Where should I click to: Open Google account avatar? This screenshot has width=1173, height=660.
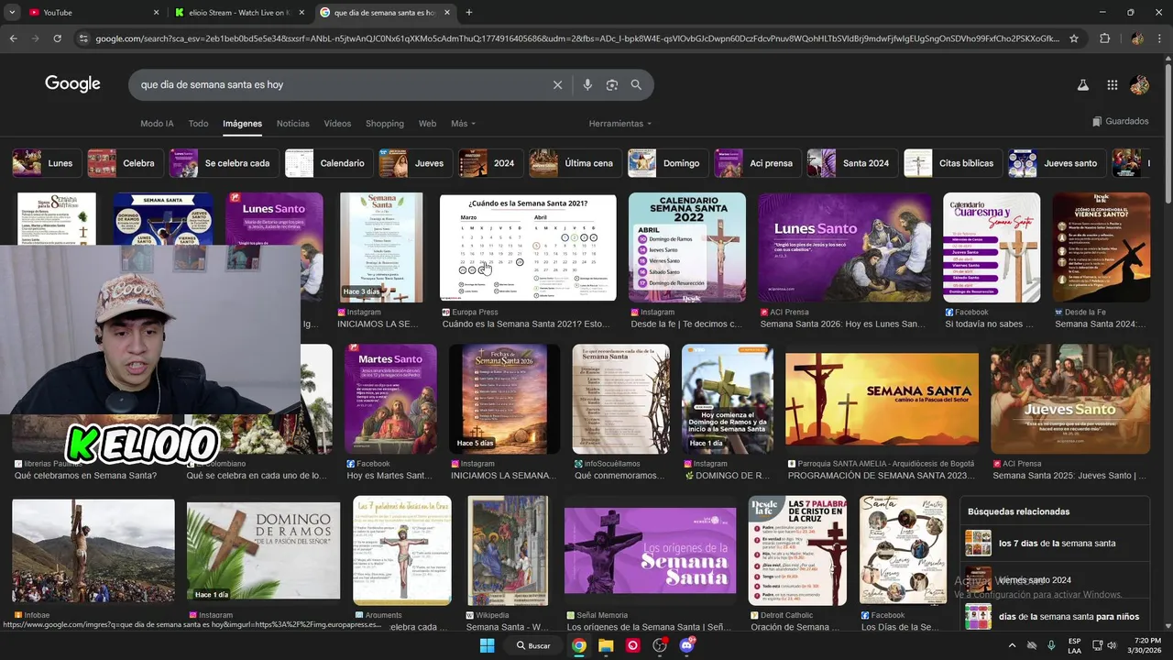(1140, 84)
